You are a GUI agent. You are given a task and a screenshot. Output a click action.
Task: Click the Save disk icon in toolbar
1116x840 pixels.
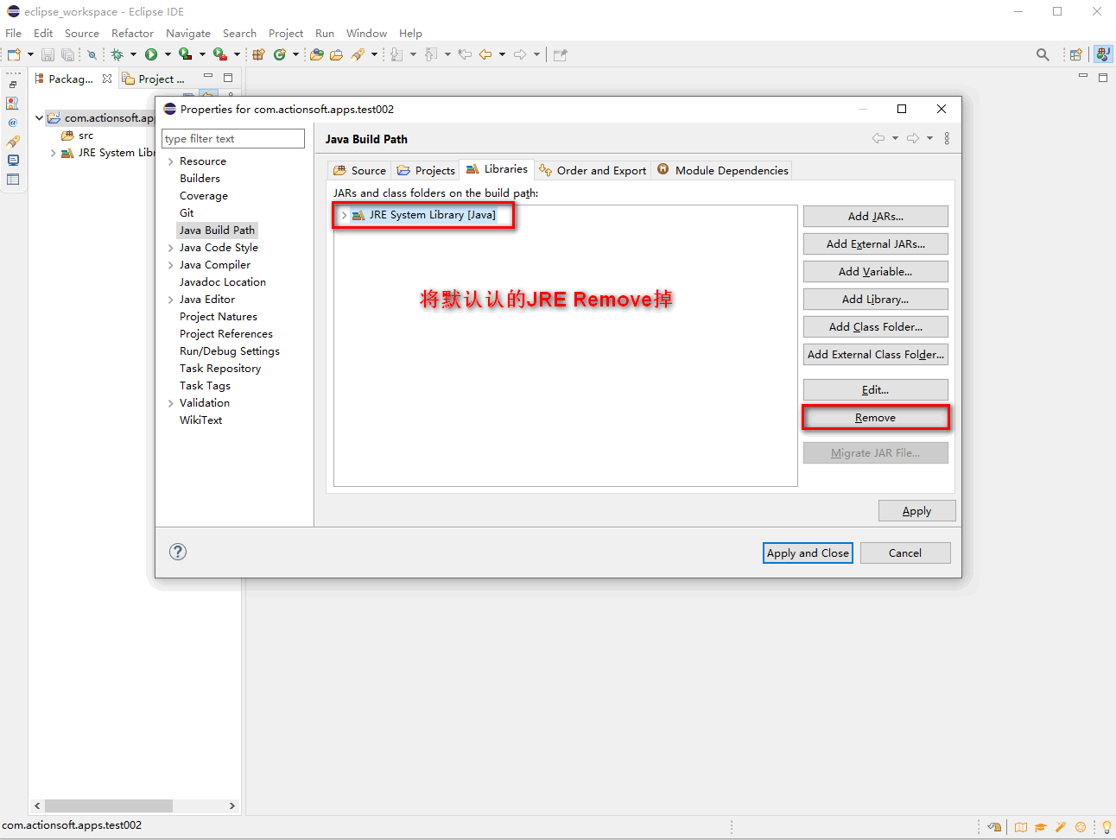click(48, 54)
